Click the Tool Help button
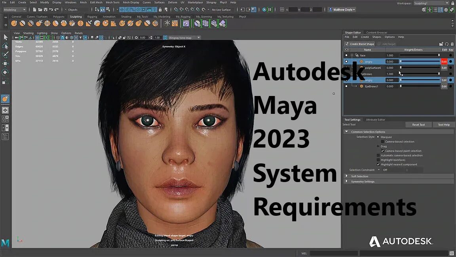Image resolution: width=456 pixels, height=257 pixels. click(444, 125)
